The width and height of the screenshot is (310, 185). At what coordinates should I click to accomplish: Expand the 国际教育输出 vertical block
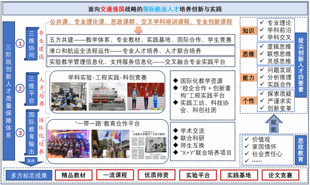click(x=31, y=133)
